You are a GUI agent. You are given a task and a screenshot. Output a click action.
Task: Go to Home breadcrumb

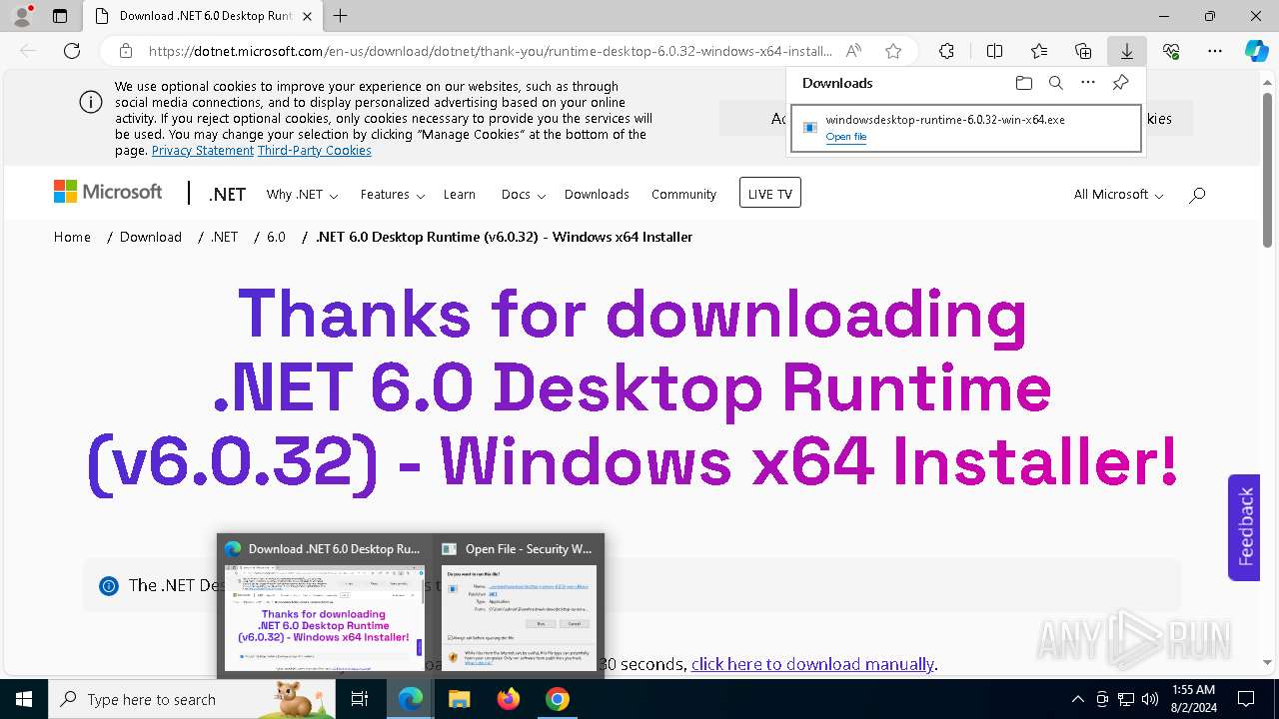[x=72, y=237]
